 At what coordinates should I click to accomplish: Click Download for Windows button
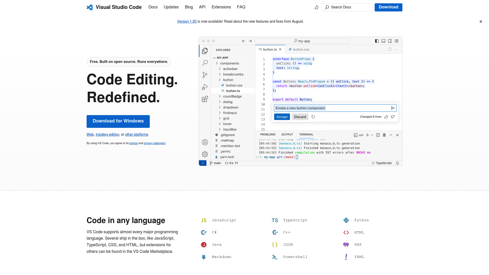point(118,121)
